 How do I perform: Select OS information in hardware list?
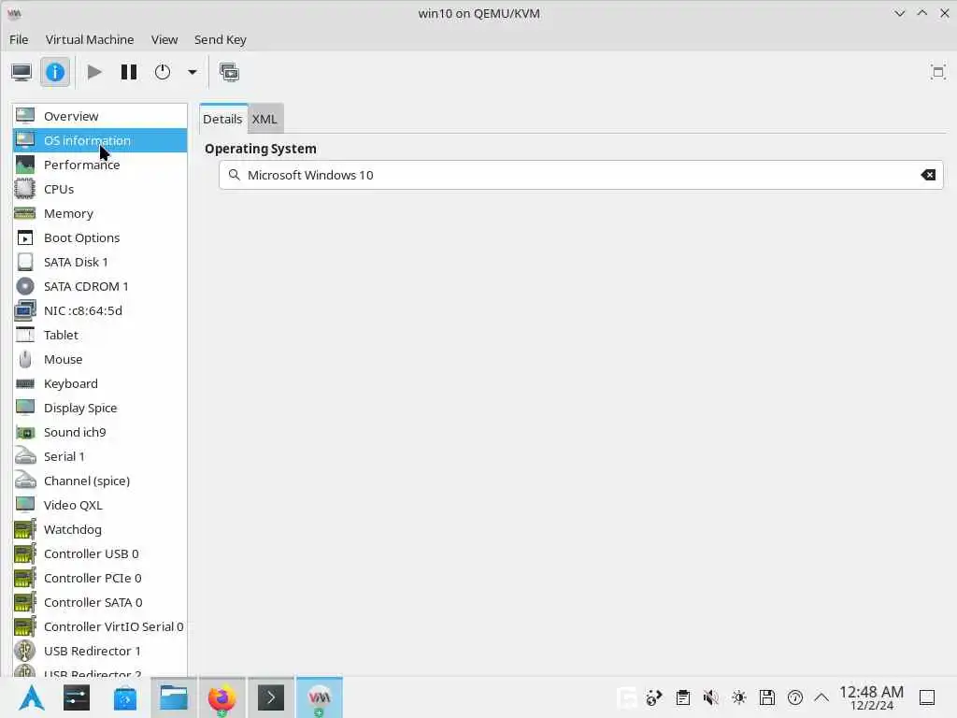click(x=100, y=140)
